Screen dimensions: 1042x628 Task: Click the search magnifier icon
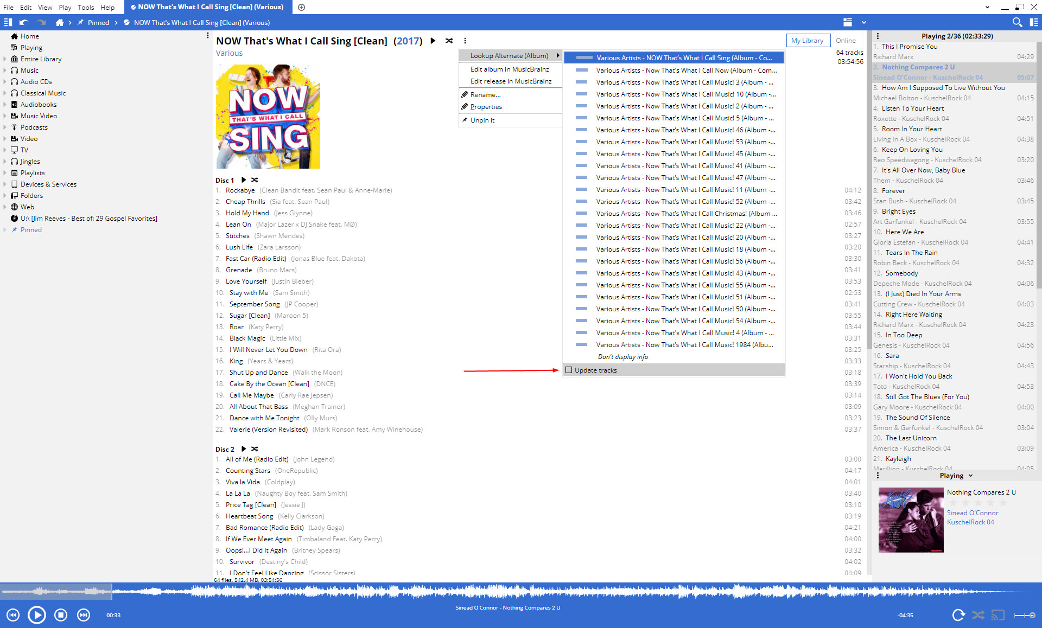pyautogui.click(x=1017, y=22)
